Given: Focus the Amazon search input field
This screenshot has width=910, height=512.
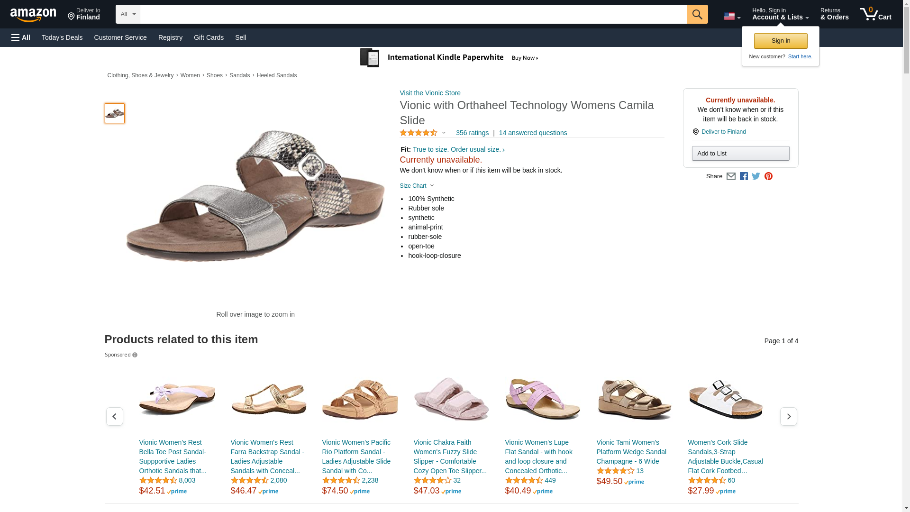Looking at the screenshot, I should point(413,14).
